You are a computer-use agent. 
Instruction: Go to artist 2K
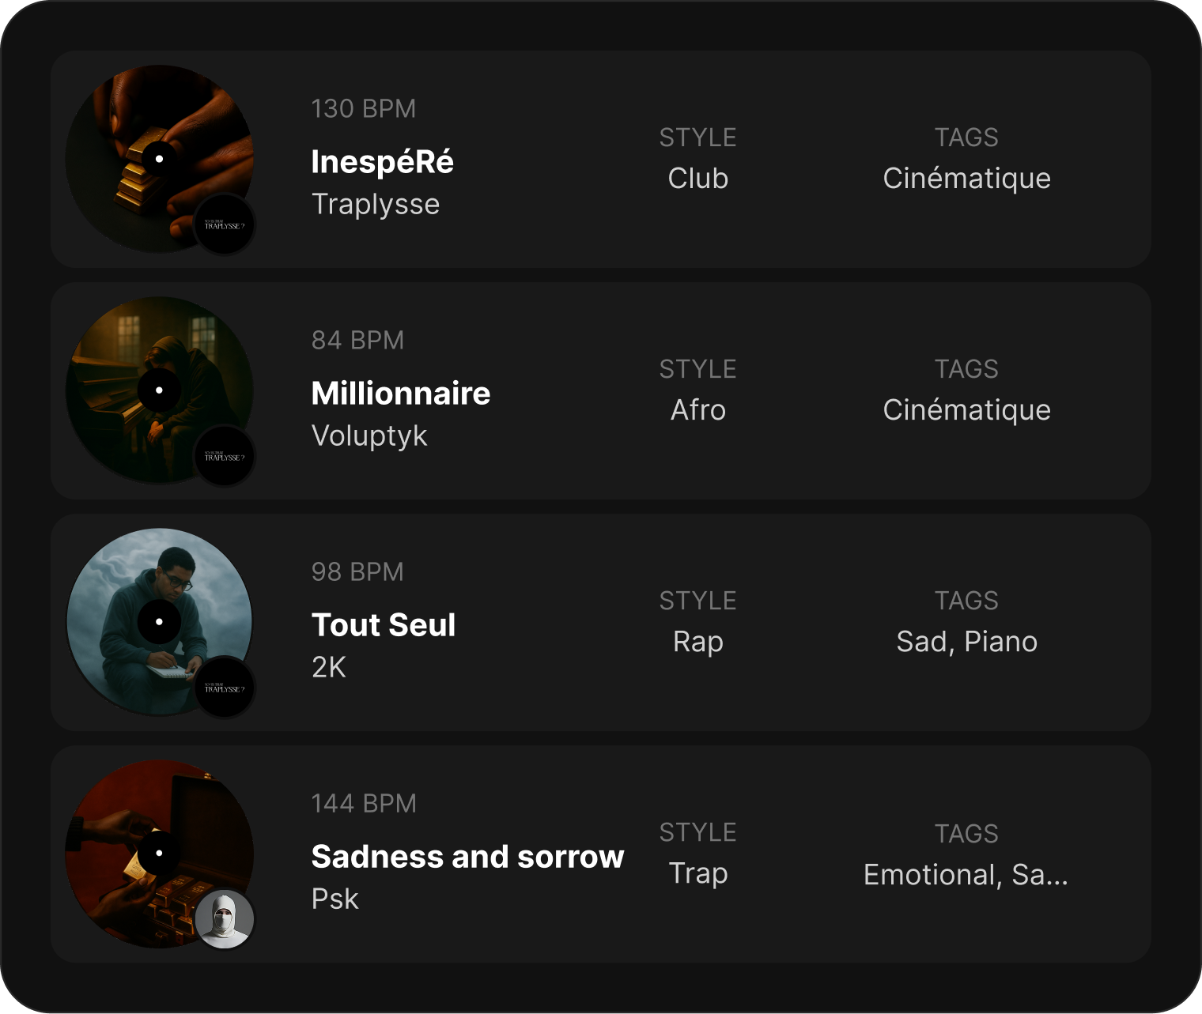click(328, 668)
